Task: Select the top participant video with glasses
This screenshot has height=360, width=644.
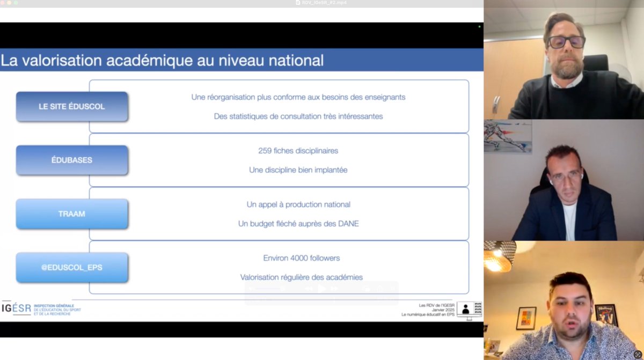Action: 563,60
